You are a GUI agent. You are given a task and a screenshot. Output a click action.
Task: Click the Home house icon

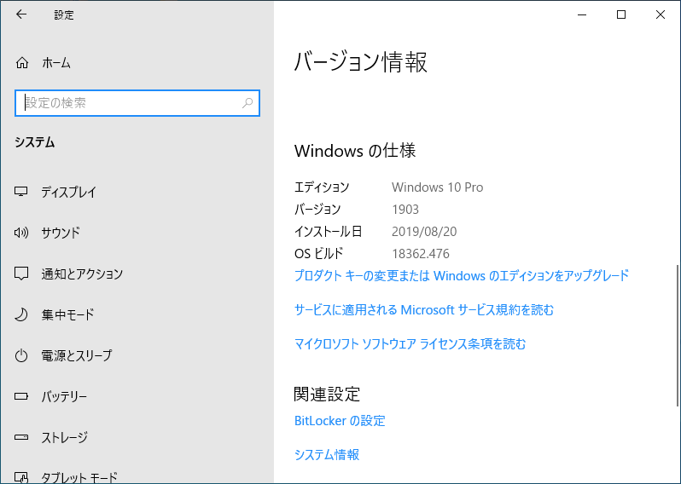tap(22, 63)
